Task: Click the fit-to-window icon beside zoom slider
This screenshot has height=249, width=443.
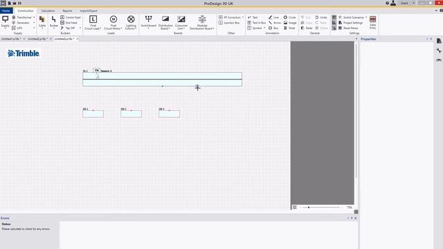Action: (x=294, y=207)
